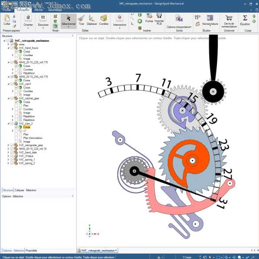Expand the IWC_hand_date node
Screen dimensions: 259x259
(x=8, y=152)
